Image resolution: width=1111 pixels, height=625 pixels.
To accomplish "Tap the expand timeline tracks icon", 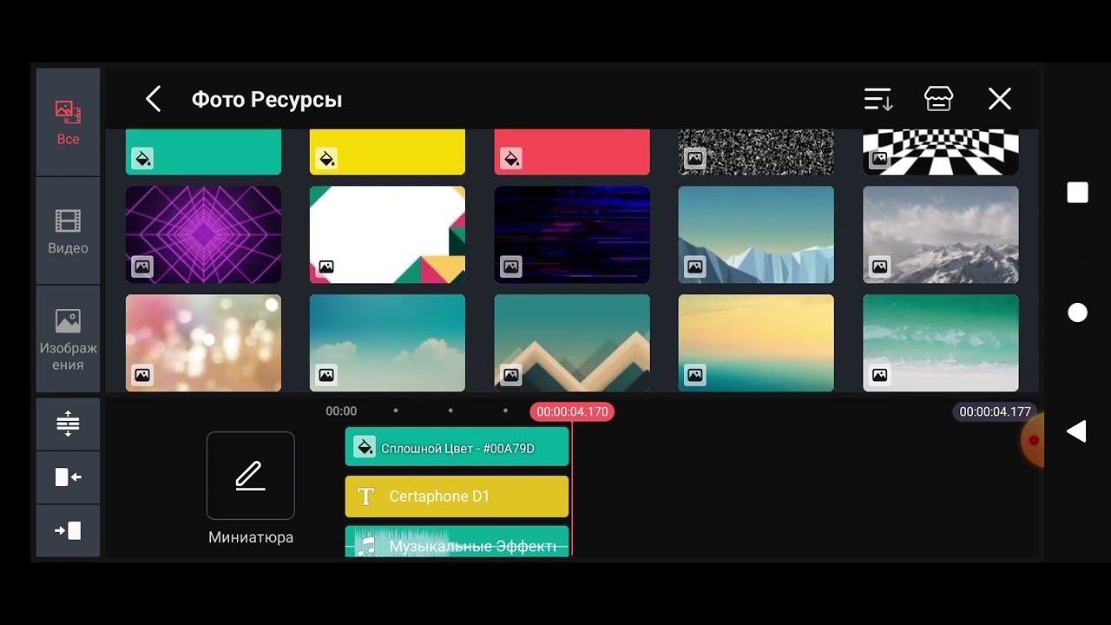I will (68, 424).
